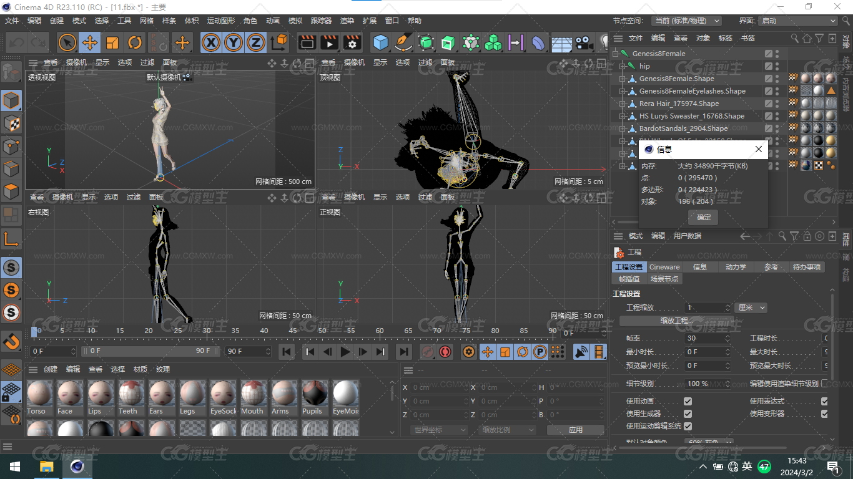Open the project scale unit dropdown
This screenshot has width=853, height=479.
pyautogui.click(x=751, y=307)
